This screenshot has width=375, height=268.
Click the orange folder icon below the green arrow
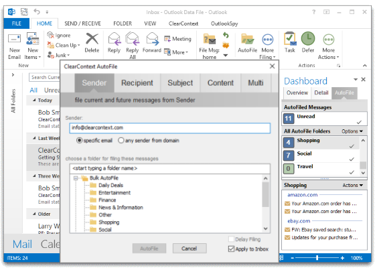tap(226, 46)
